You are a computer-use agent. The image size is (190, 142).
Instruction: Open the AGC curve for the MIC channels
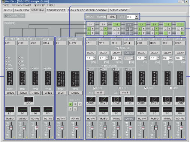(x=29, y=101)
